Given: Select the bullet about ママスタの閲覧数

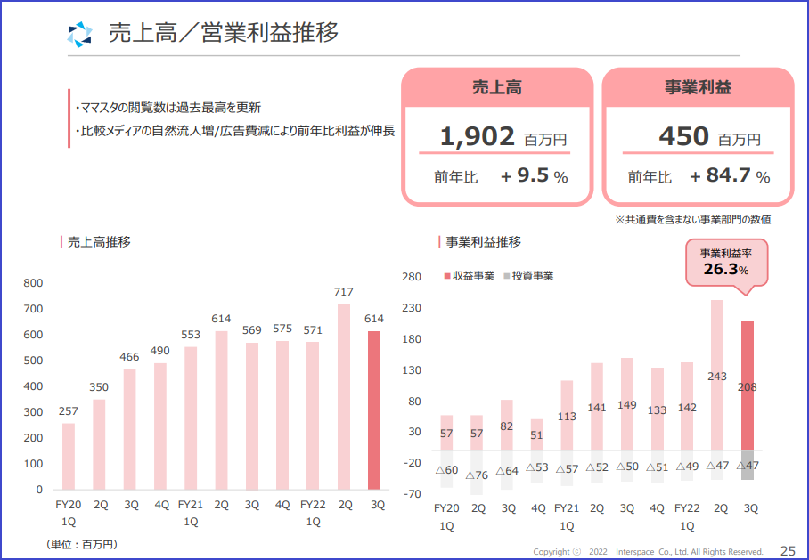Looking at the screenshot, I should 168,108.
